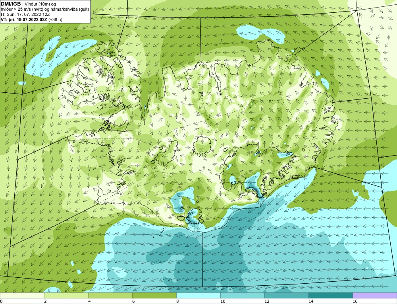Screen dimensions: 397x304
Task: Click the legend value '6'
Action: pos(133,301)
